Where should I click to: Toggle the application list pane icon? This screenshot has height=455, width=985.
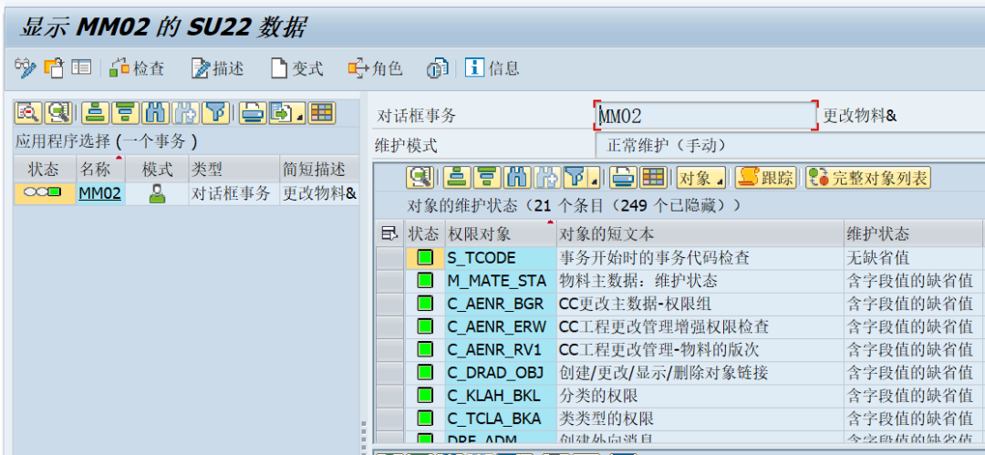pos(81,67)
